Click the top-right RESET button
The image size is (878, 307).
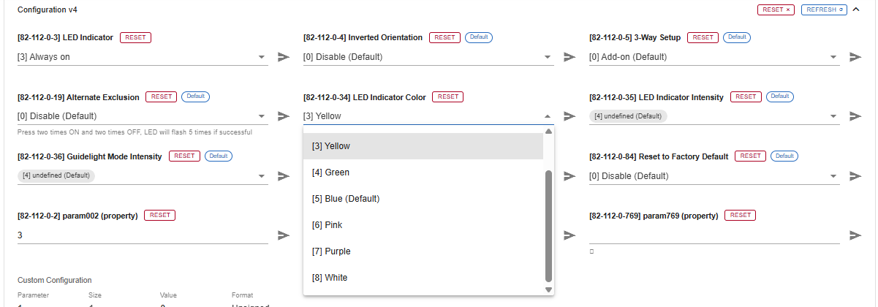click(x=776, y=10)
